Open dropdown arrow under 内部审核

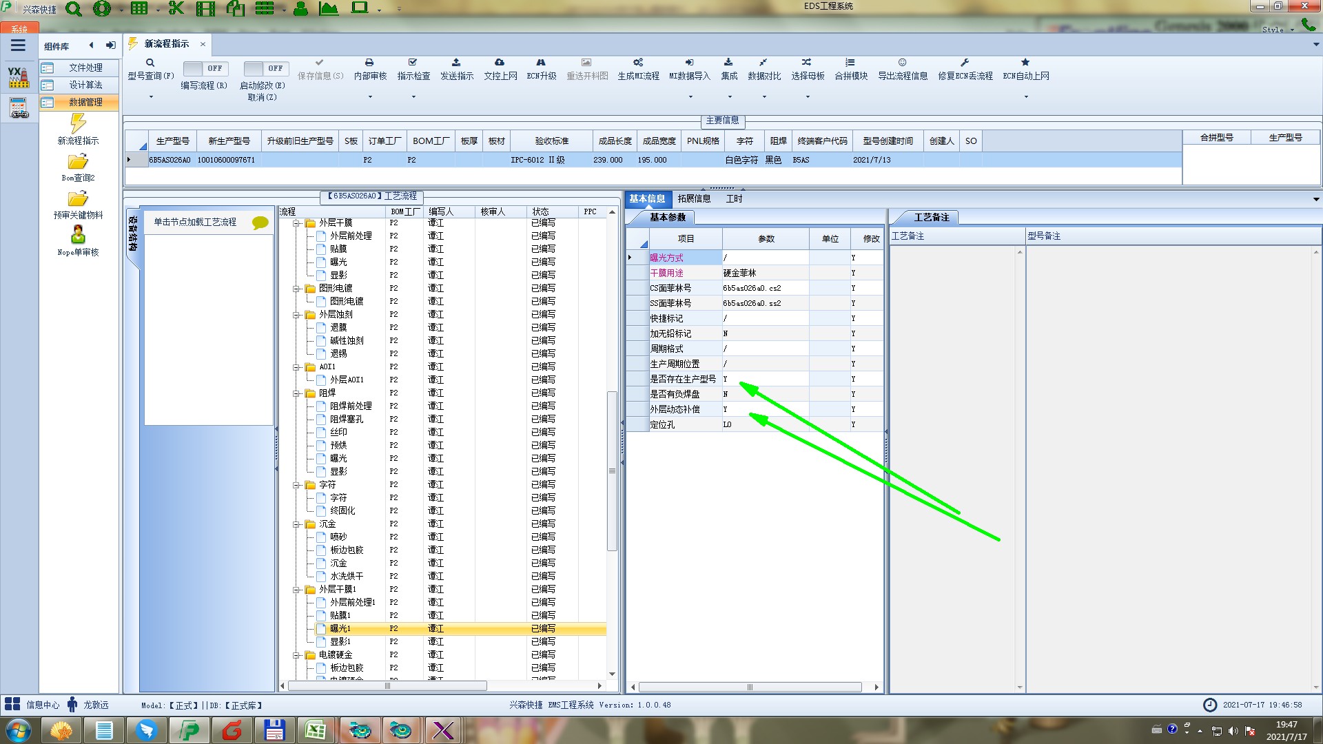click(x=370, y=97)
